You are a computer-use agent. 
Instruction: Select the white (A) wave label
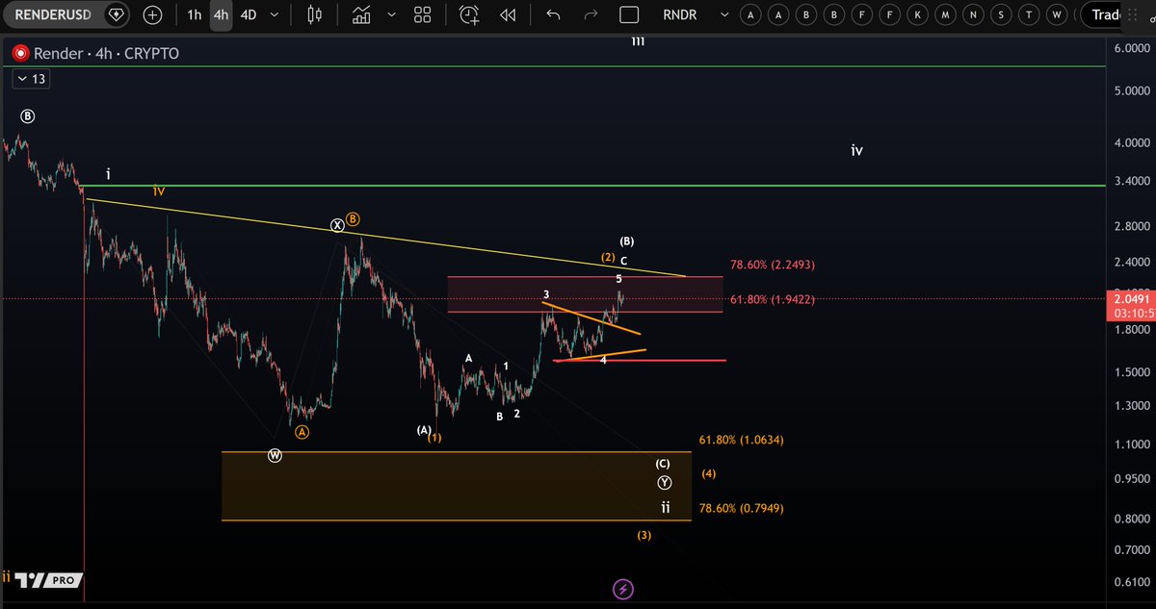tap(424, 430)
